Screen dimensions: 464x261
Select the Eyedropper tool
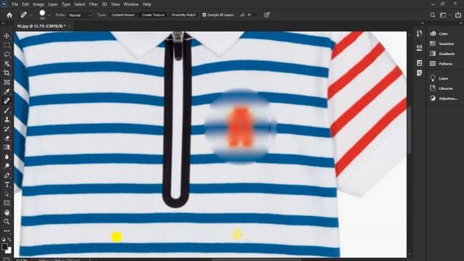click(7, 91)
